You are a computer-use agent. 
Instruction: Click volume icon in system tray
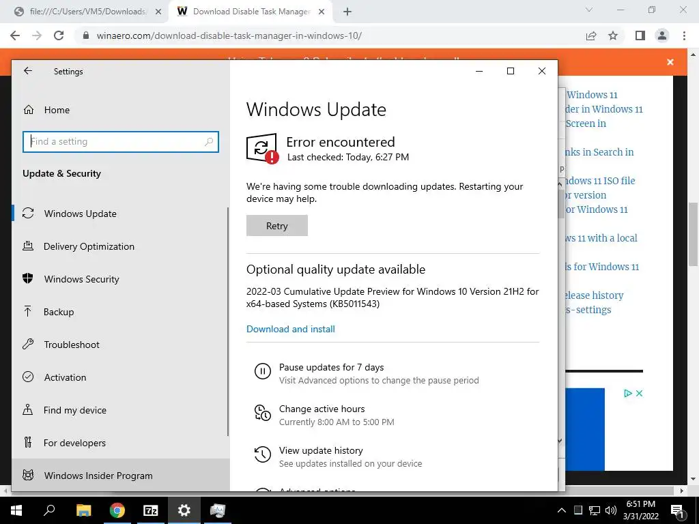click(611, 510)
